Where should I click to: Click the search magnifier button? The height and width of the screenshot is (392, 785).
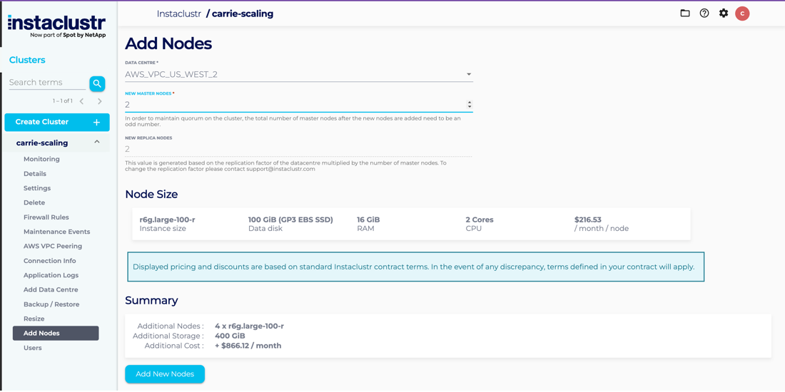[97, 84]
